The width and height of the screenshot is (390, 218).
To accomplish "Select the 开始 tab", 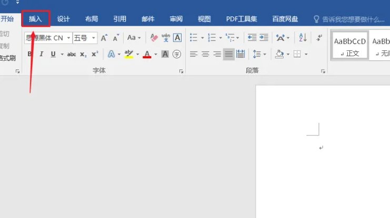I will [7, 19].
